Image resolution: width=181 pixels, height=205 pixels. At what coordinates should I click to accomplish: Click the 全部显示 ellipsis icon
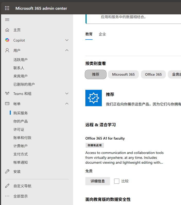pos(7,196)
